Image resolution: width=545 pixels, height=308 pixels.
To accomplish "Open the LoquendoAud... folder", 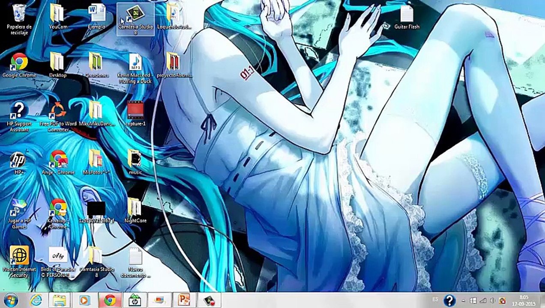I will pos(174,16).
